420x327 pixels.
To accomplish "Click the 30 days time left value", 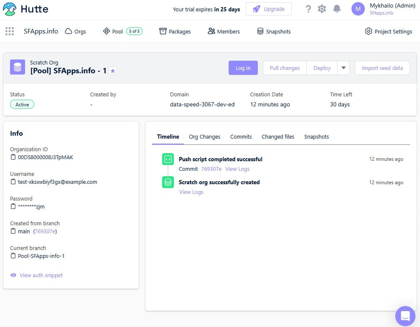I will click(340, 104).
